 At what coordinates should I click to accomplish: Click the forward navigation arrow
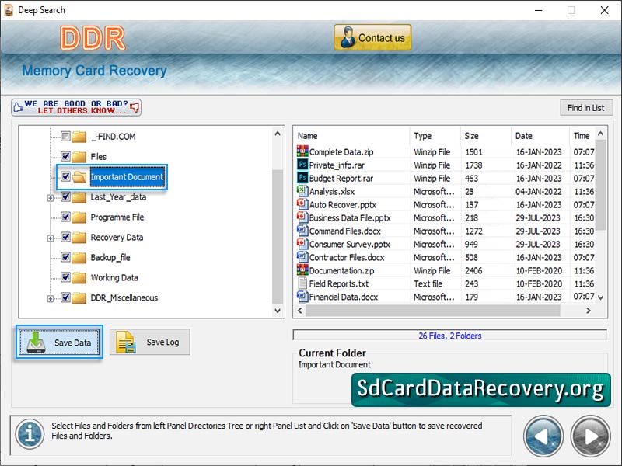coord(589,436)
